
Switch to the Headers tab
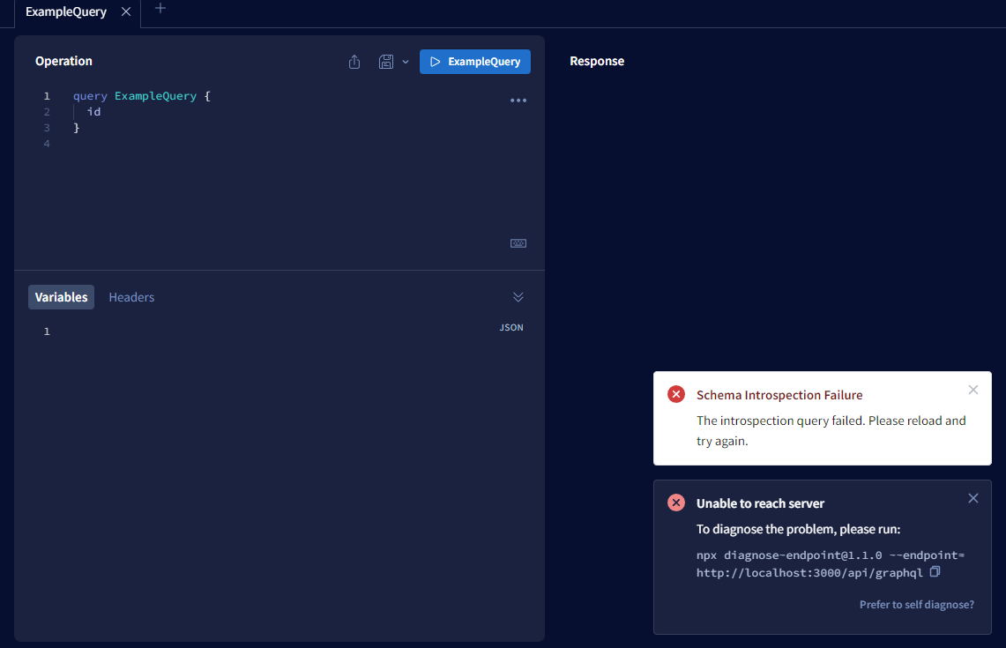tap(131, 297)
